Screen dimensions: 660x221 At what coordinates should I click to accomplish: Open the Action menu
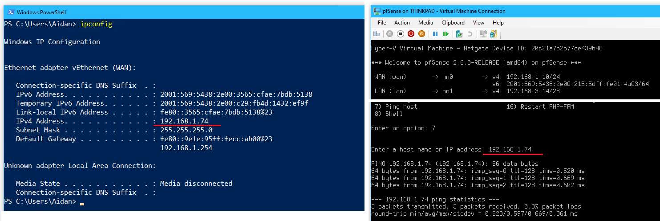tap(402, 23)
